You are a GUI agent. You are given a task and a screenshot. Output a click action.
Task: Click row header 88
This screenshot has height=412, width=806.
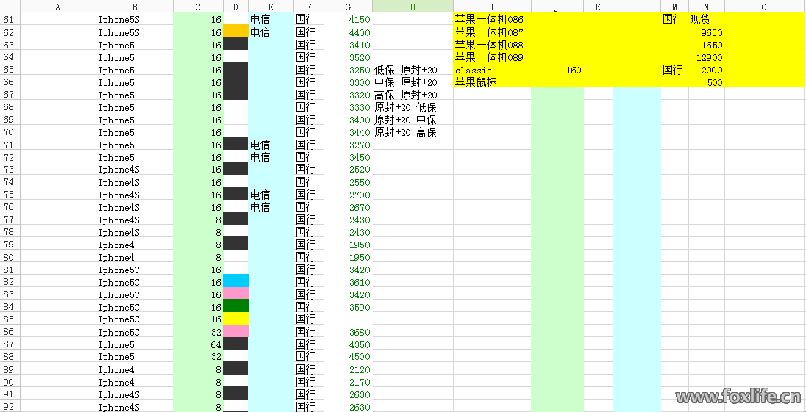click(x=9, y=358)
